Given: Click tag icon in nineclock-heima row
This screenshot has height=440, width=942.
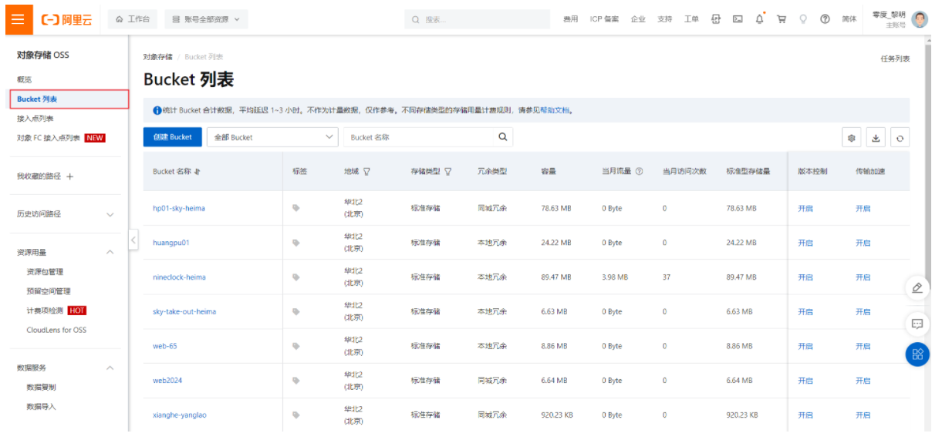Looking at the screenshot, I should click(295, 277).
